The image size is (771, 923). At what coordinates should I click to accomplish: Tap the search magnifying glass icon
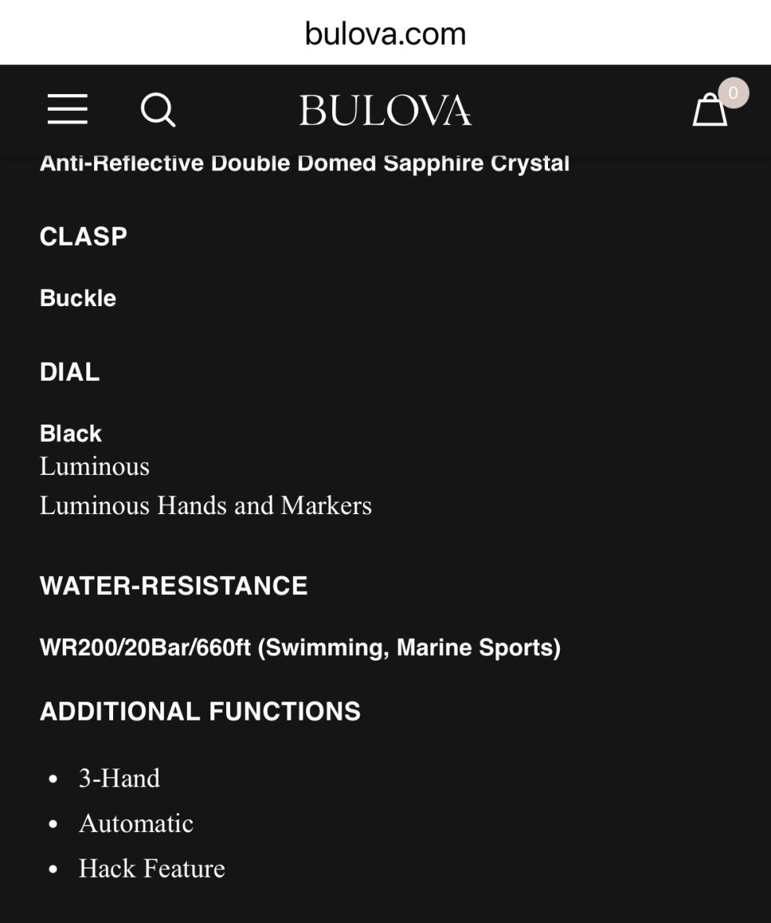pyautogui.click(x=158, y=110)
